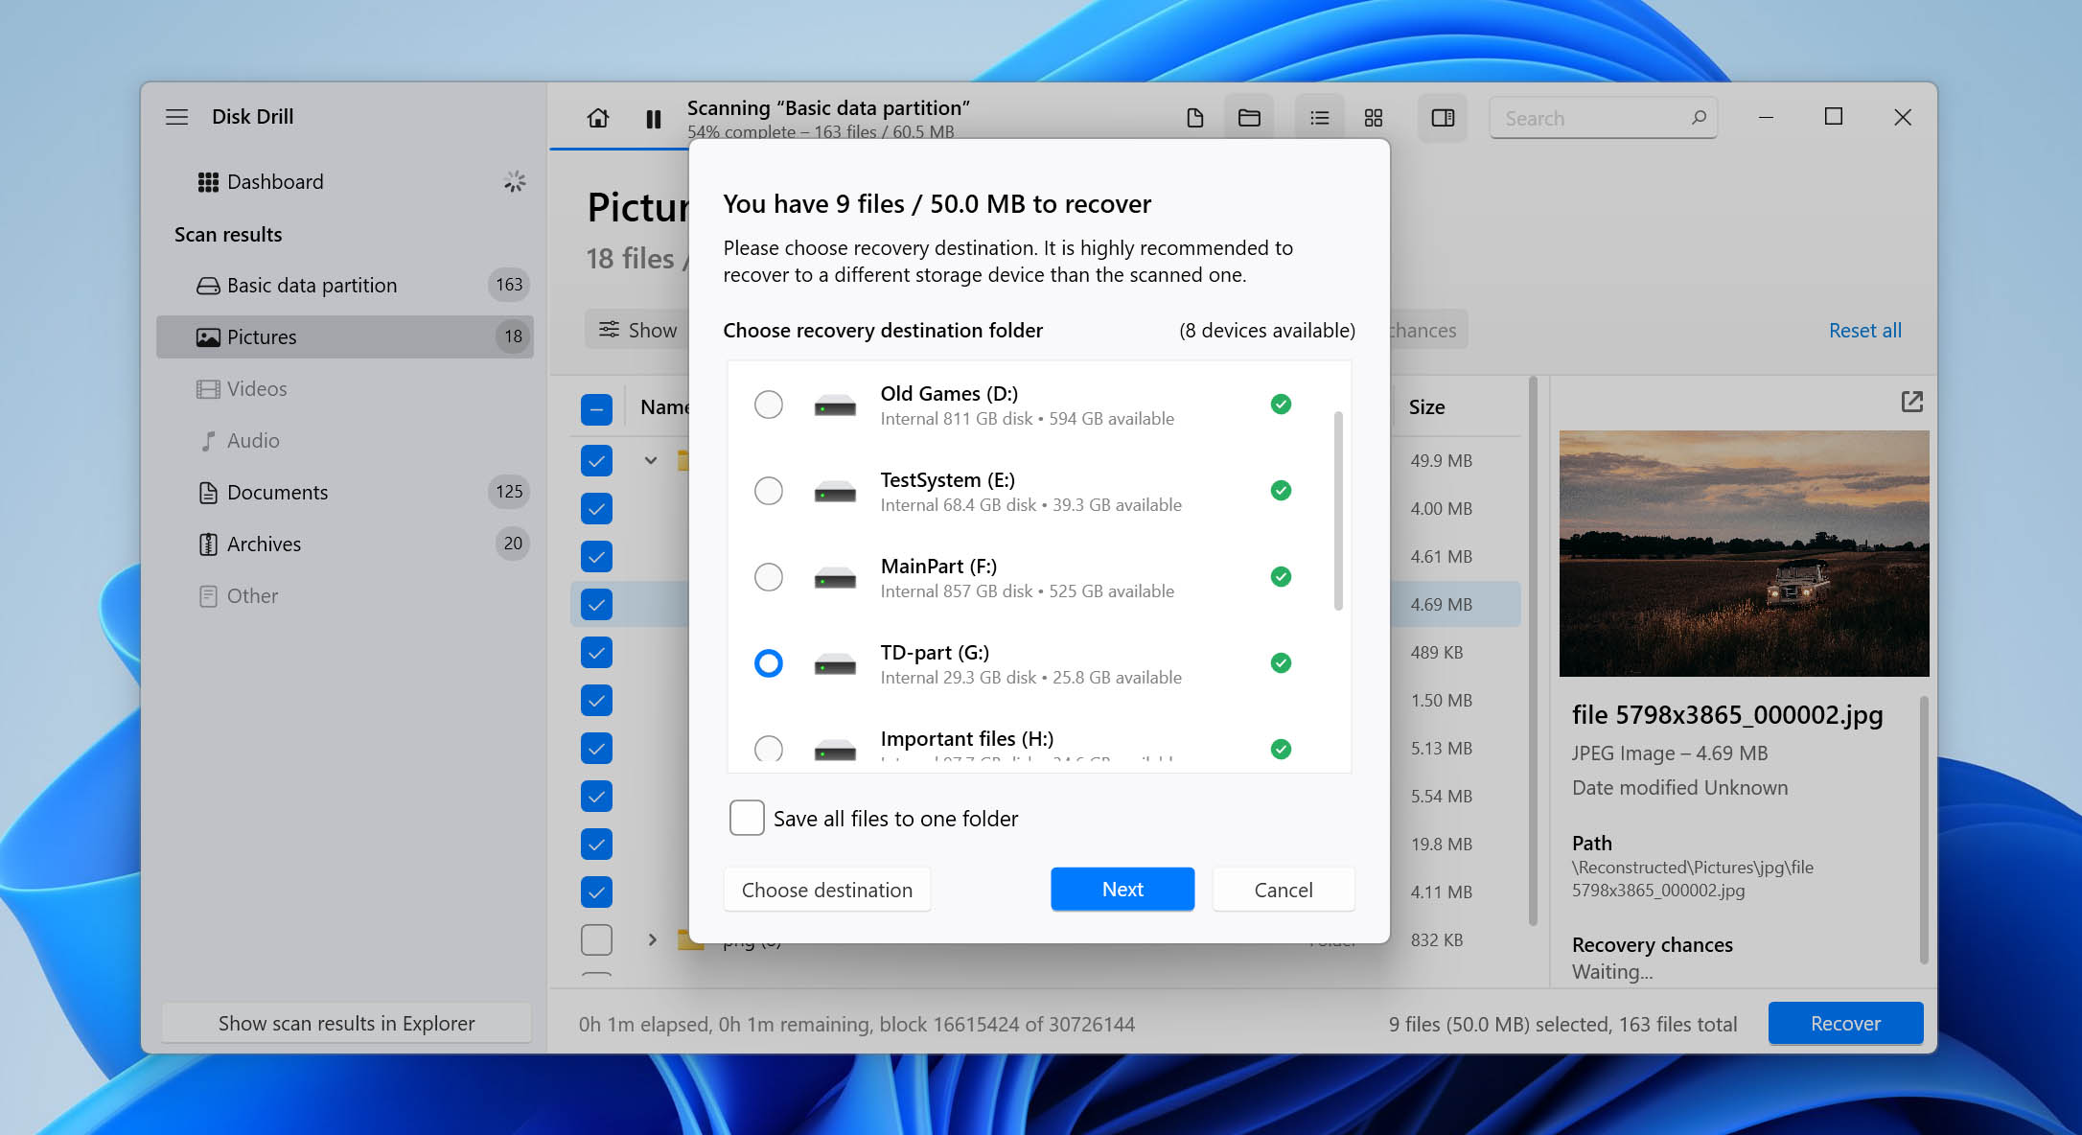Click the Recover button
Viewport: 2082px width, 1135px height.
[1845, 1023]
